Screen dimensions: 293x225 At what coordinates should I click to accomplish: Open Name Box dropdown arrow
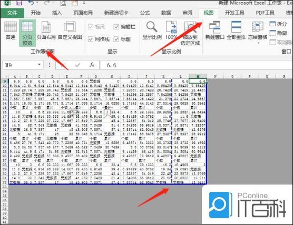39,65
